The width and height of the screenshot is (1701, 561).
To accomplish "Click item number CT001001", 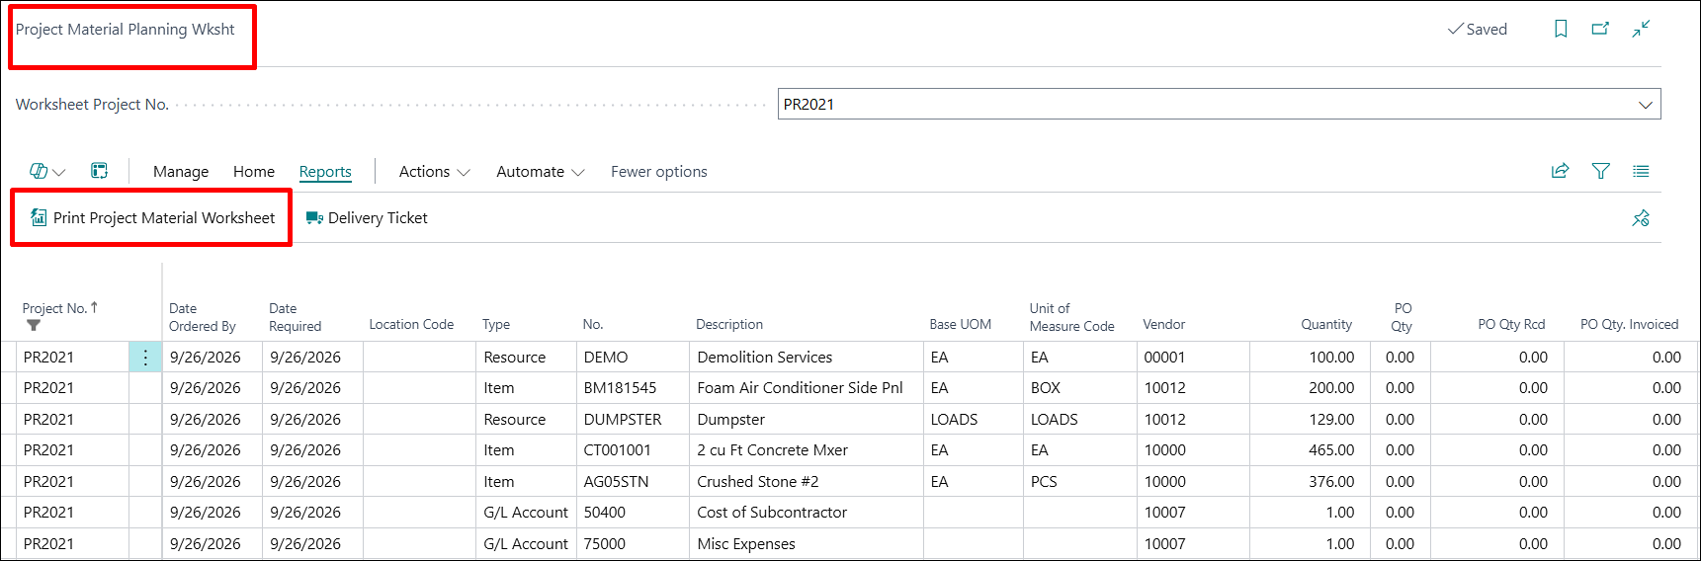I will click(x=633, y=450).
